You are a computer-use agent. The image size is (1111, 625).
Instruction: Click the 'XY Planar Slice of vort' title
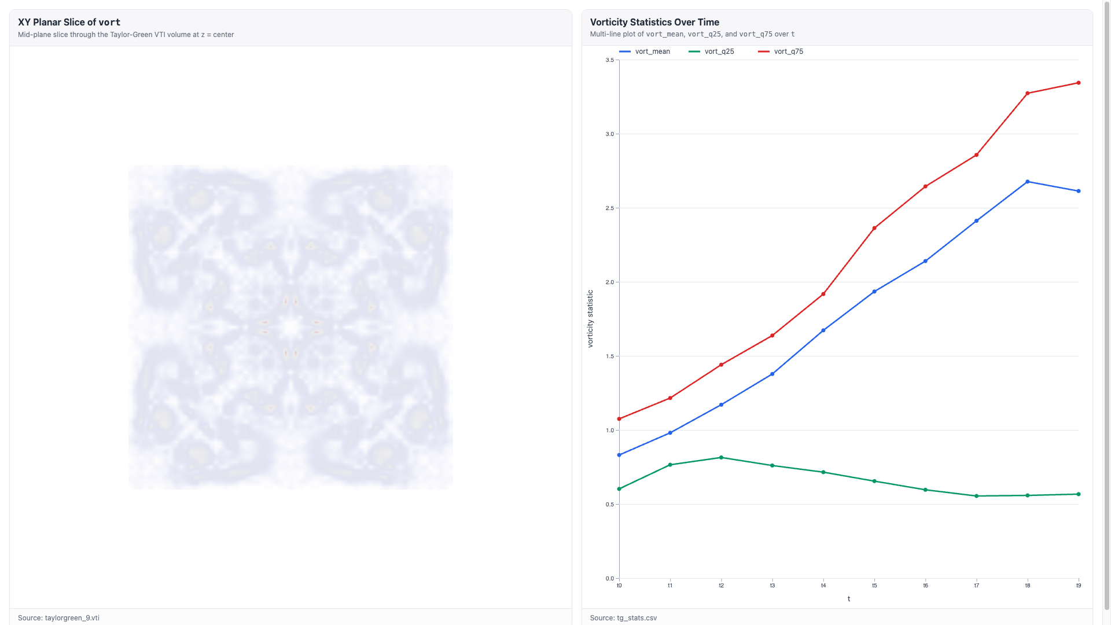pos(69,22)
